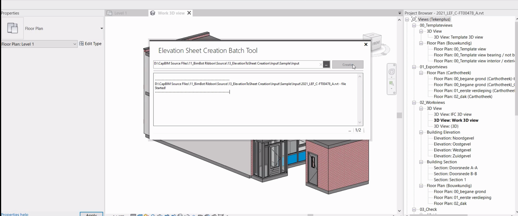Open the 'Floor Plan: Level 1' instance dropdown
This screenshot has width=518, height=216.
(x=39, y=44)
